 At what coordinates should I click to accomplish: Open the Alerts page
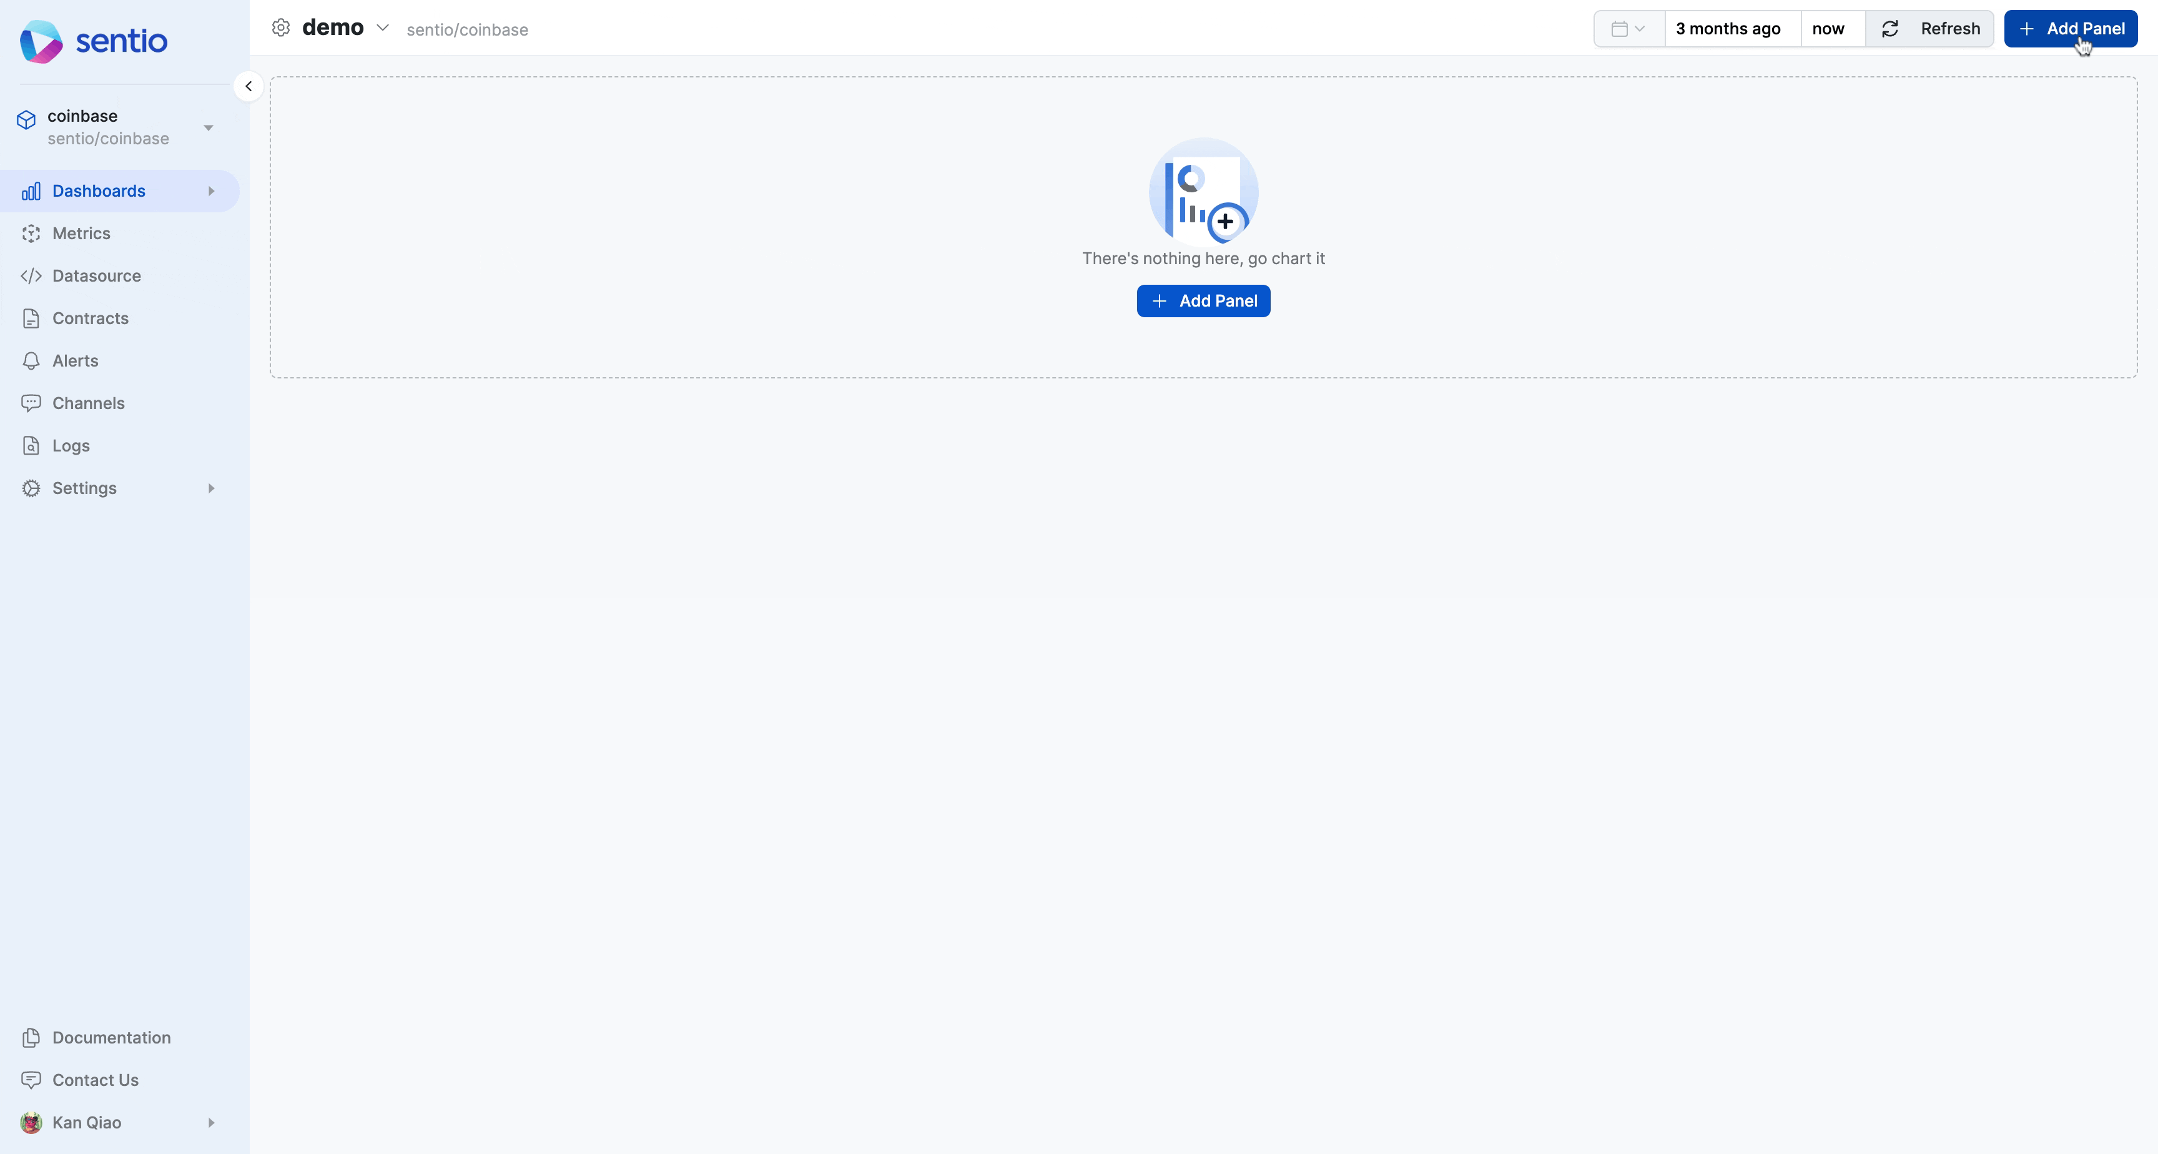point(74,360)
